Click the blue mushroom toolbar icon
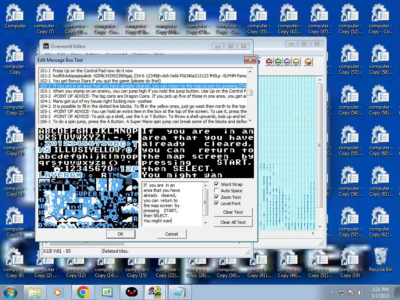Image resolution: width=400 pixels, height=300 pixels. [287, 62]
